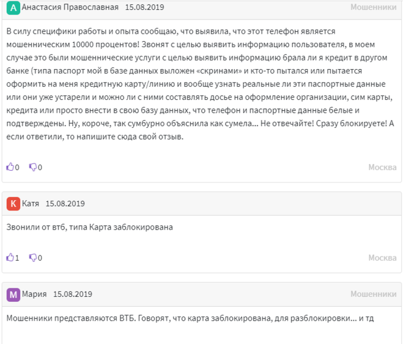The image size is (403, 344).
Task: Open the author name Катя
Action: 31,204
